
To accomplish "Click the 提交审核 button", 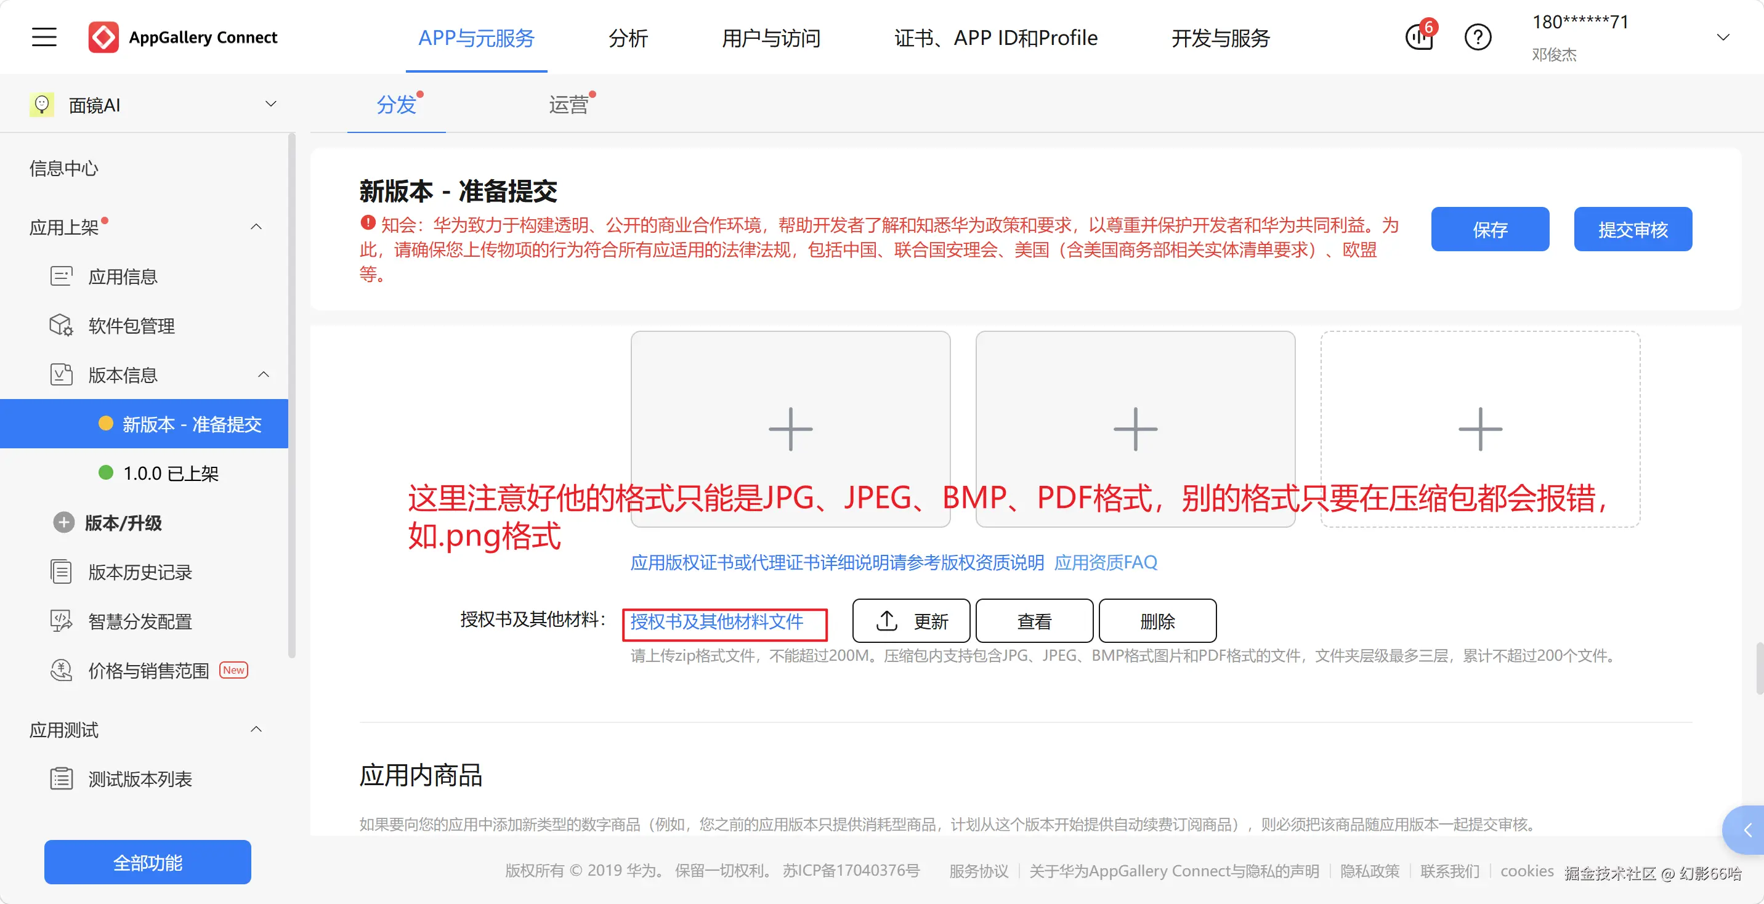I will point(1633,230).
